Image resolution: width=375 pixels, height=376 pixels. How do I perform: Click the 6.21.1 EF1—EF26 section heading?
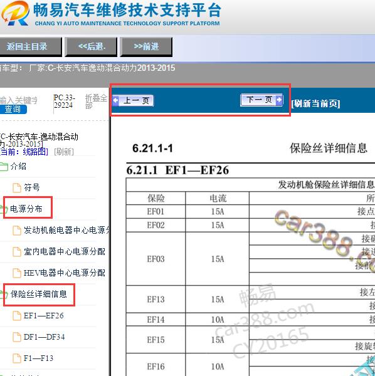point(177,170)
